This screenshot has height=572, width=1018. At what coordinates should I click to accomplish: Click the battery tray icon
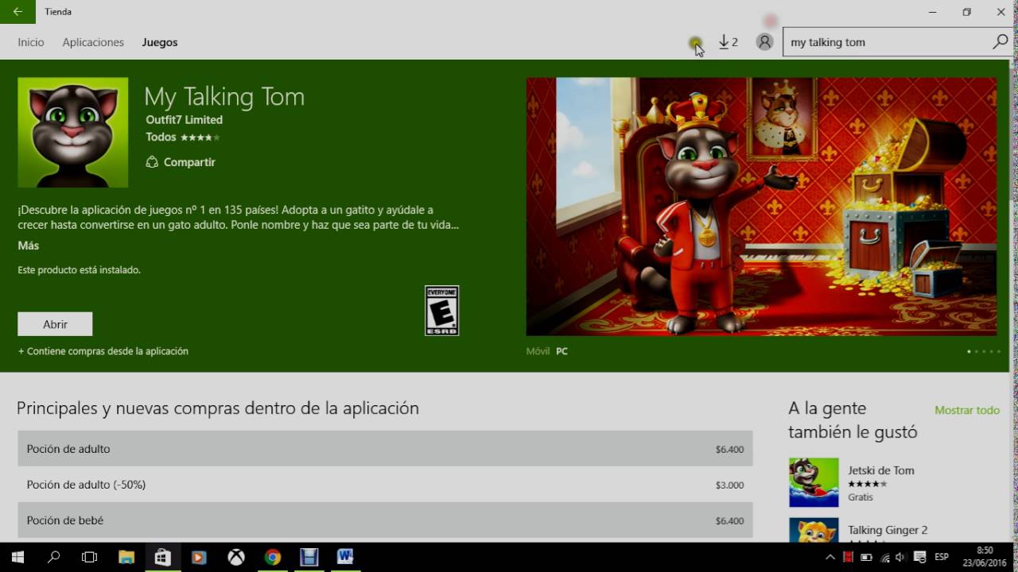(867, 557)
